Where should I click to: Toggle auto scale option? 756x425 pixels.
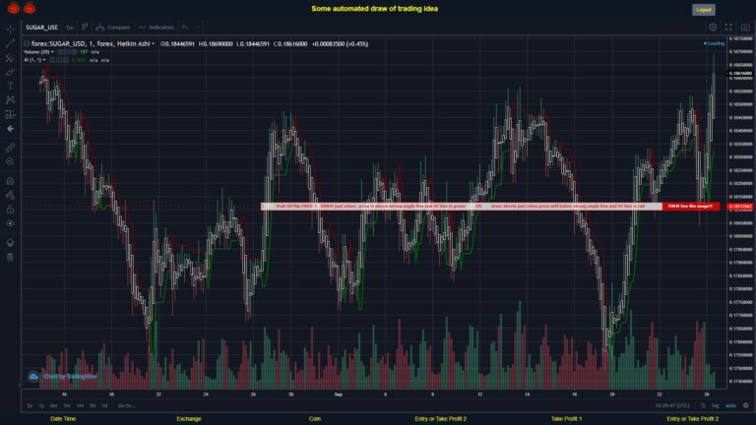click(730, 405)
